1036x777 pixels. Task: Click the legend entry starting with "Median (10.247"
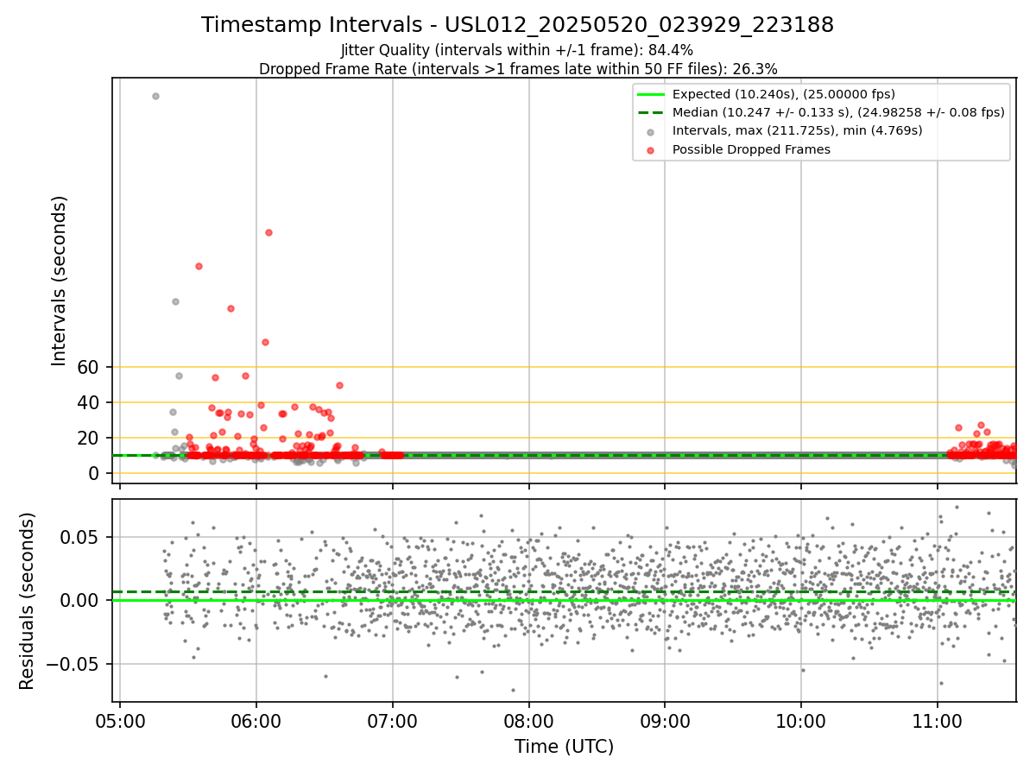838,112
